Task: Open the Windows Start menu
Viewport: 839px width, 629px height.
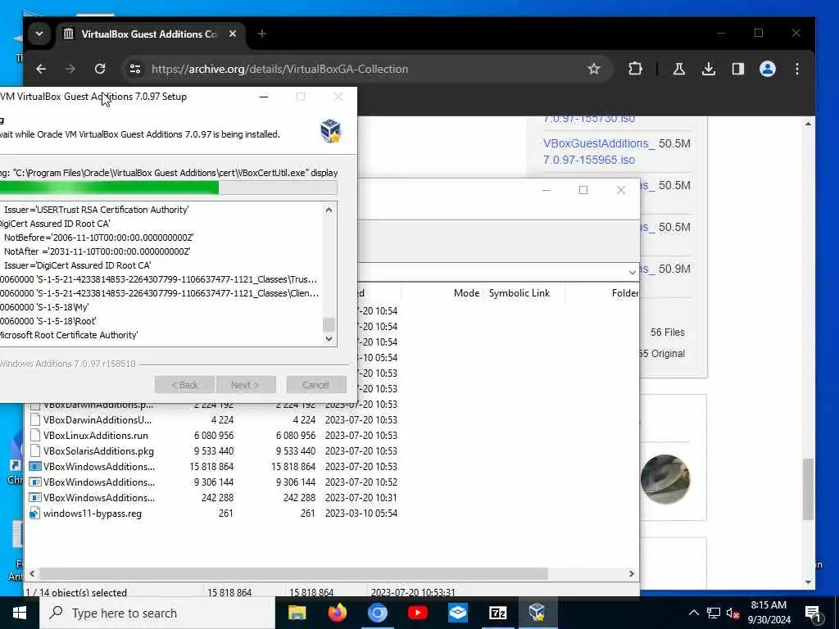Action: 20,613
